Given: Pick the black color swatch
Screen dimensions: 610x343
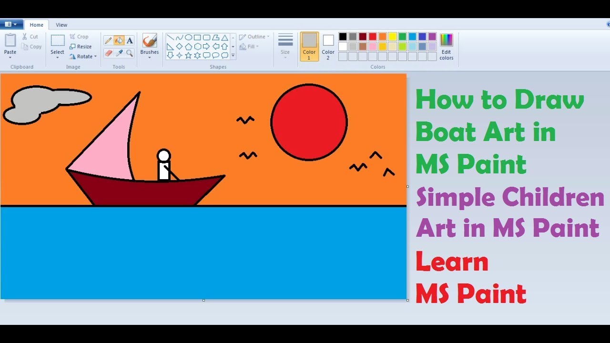Looking at the screenshot, I should pos(343,37).
